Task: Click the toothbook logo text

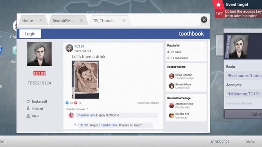Action: (191, 33)
